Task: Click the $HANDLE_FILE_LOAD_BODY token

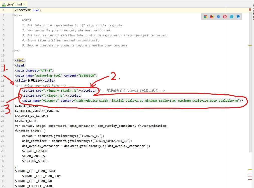Action: tap(41, 176)
